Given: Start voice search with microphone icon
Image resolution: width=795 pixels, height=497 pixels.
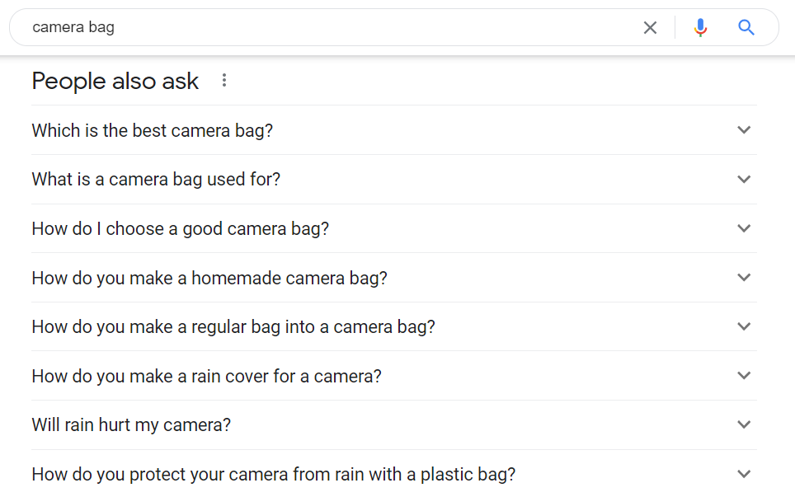Looking at the screenshot, I should (700, 27).
